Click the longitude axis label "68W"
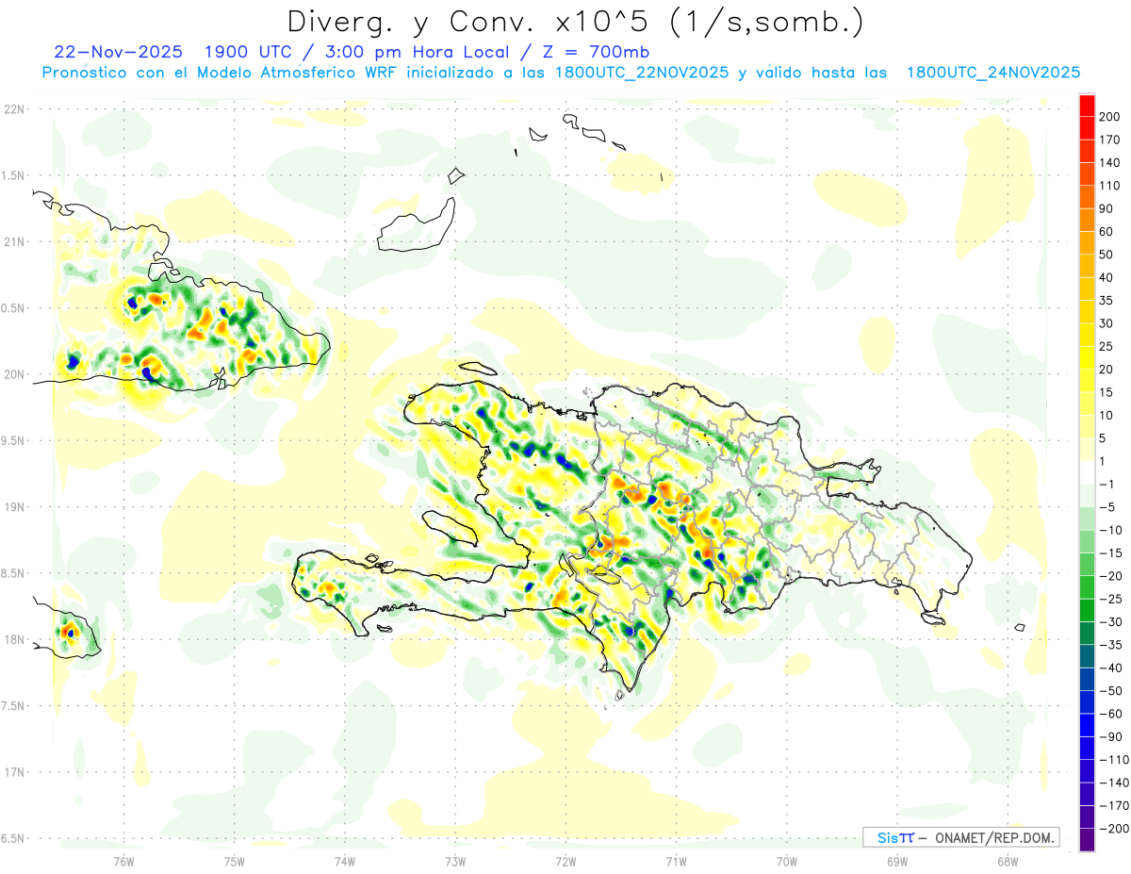Screen dimensions: 1131x874 (1007, 861)
